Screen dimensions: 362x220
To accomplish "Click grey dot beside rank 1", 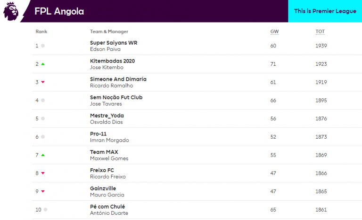I will (x=43, y=46).
